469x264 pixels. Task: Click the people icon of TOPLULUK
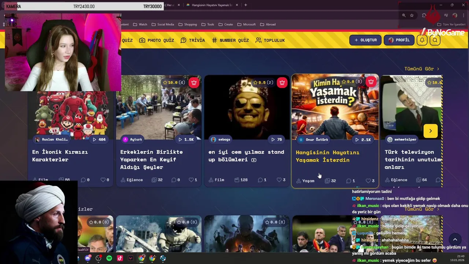click(259, 40)
